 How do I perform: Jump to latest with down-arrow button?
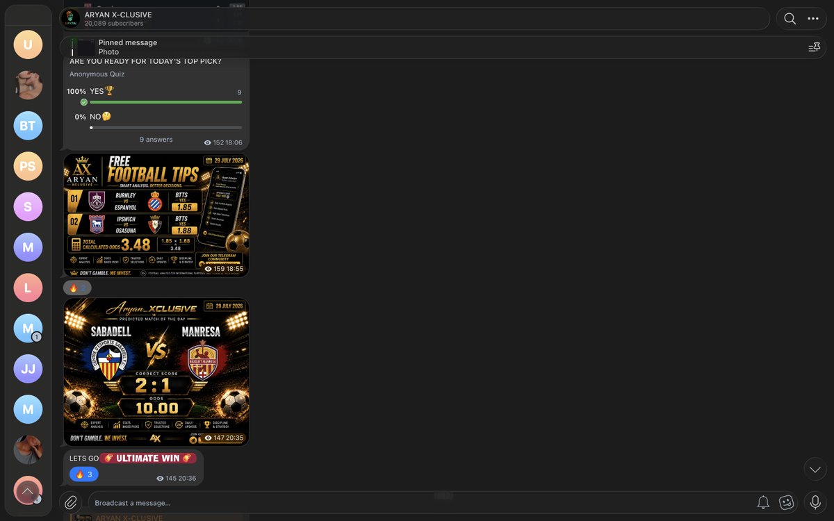pos(815,470)
